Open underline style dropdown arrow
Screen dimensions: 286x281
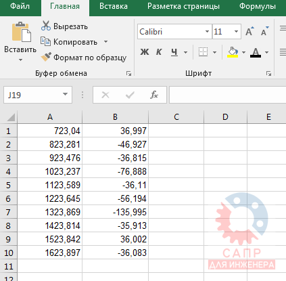pyautogui.click(x=185, y=52)
